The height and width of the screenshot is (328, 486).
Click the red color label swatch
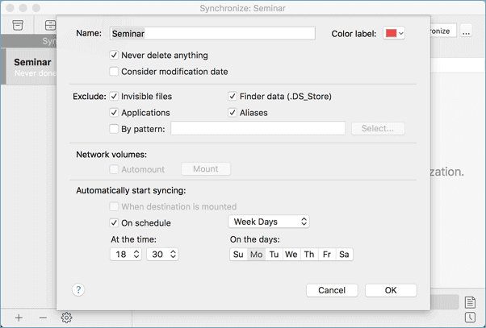(x=391, y=34)
